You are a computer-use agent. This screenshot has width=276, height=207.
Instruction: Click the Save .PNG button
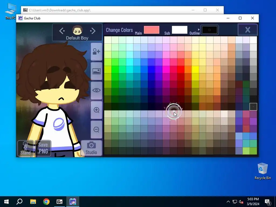click(x=43, y=148)
